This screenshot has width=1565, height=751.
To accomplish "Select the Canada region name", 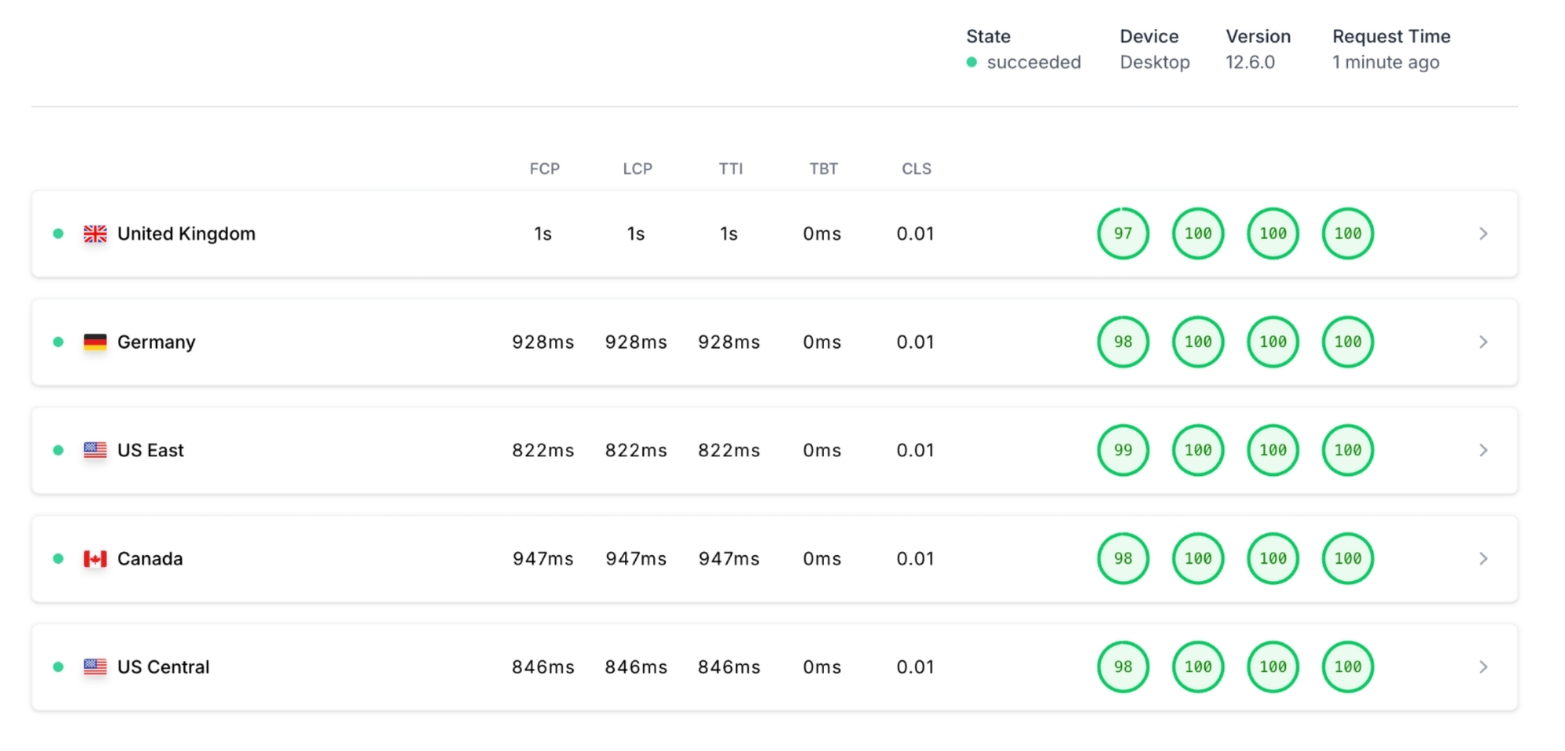I will 150,559.
